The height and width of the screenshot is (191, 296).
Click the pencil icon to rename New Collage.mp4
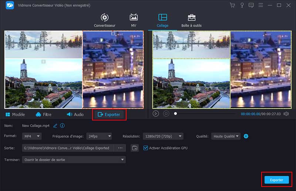point(55,126)
